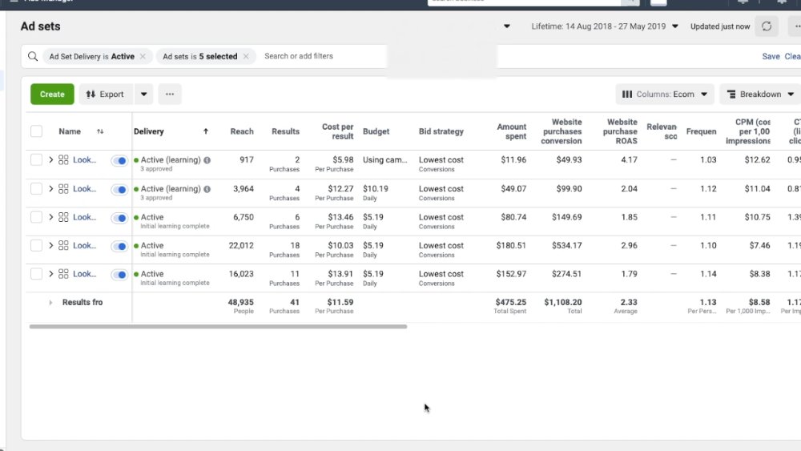Expand the ad set row with 917 reach

pyautogui.click(x=50, y=160)
